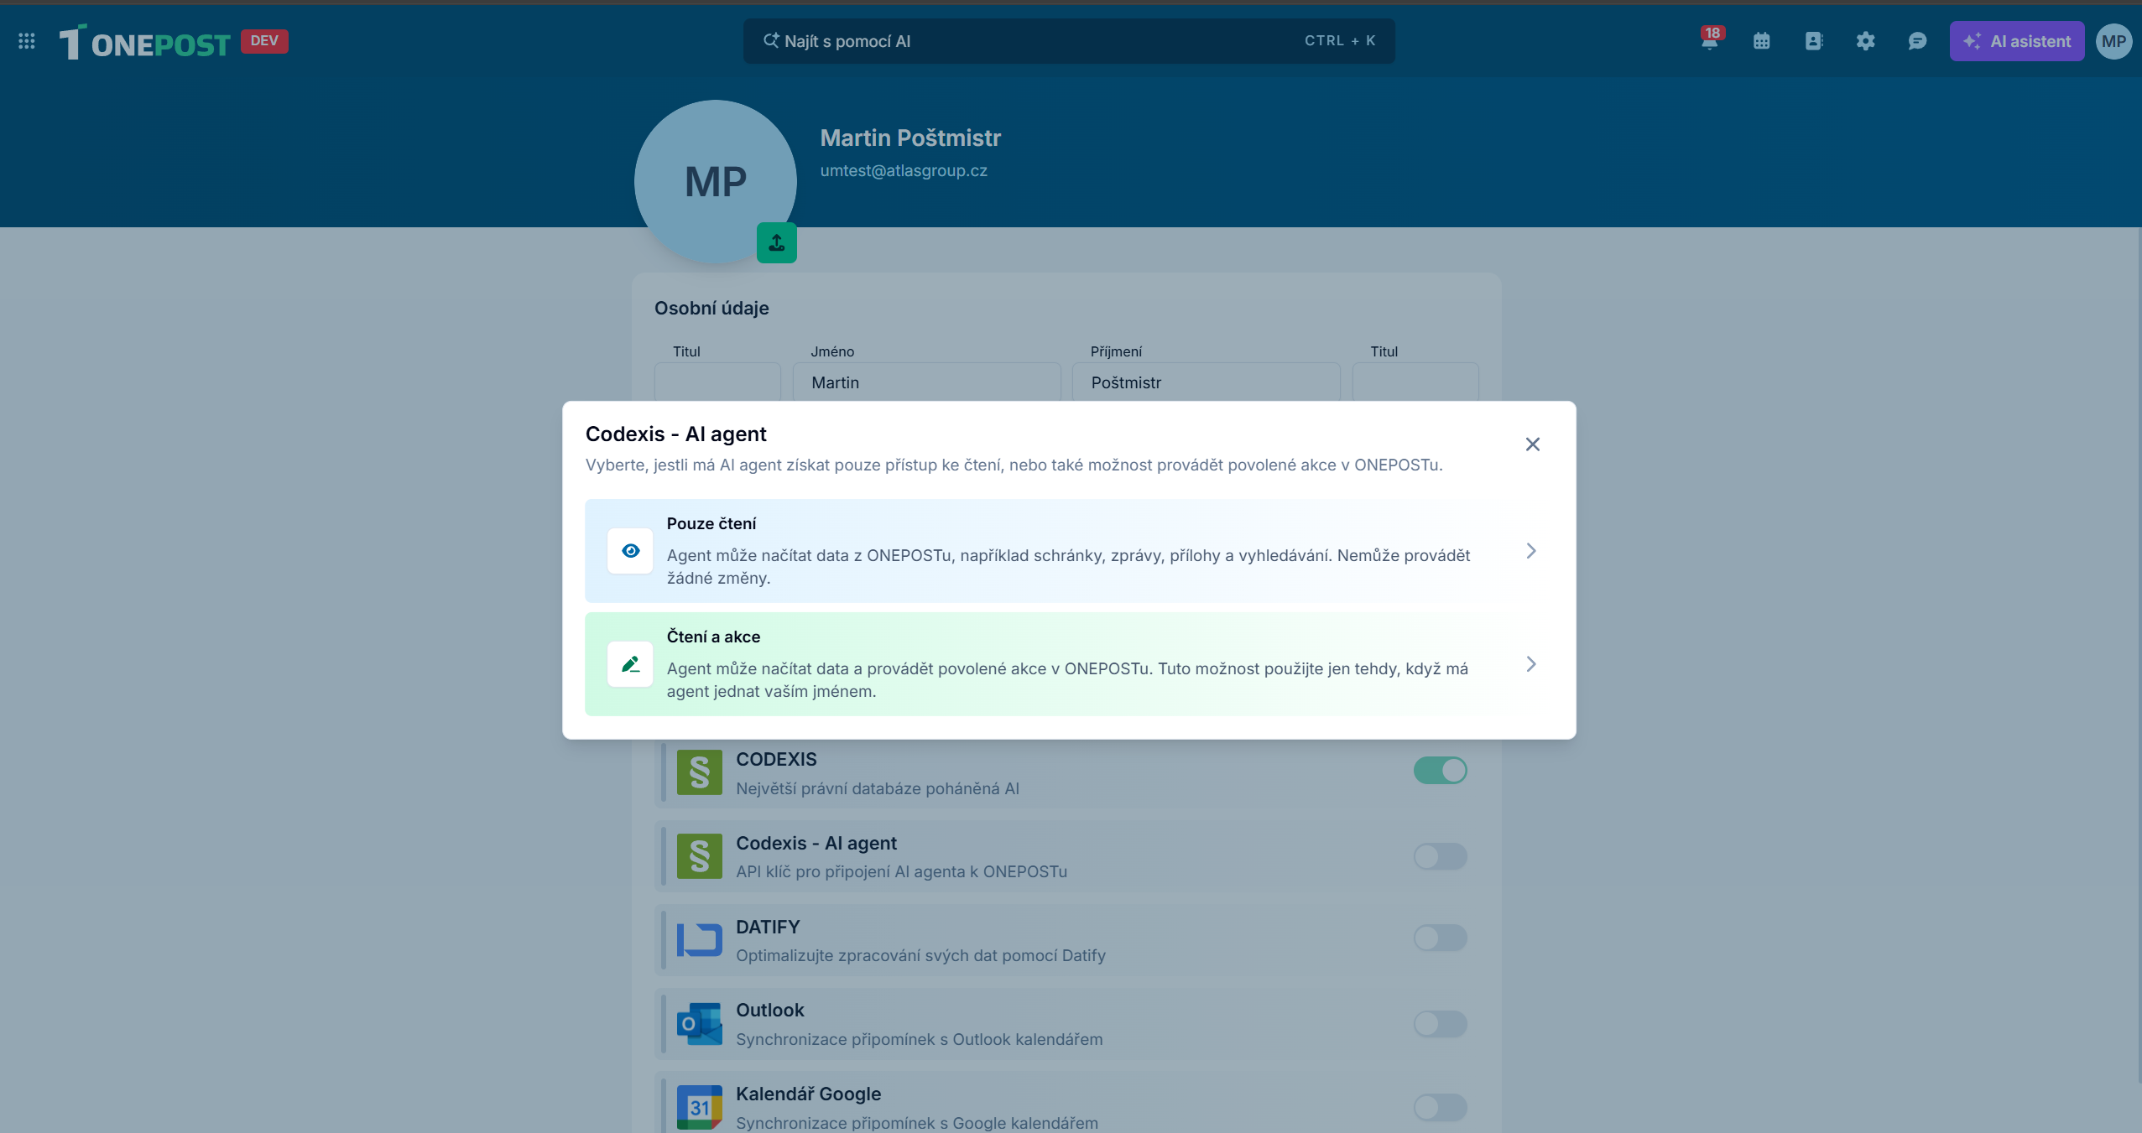Click the MP avatar in header

coord(2113,41)
